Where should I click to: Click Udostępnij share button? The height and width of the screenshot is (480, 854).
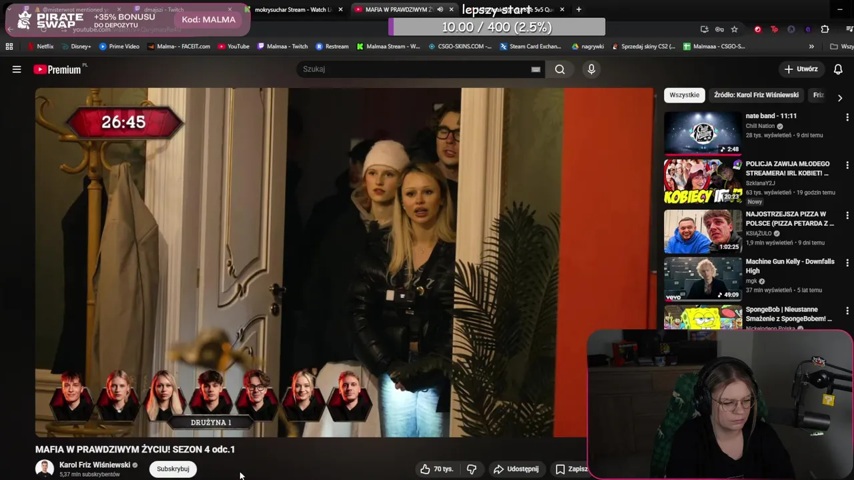(x=516, y=469)
